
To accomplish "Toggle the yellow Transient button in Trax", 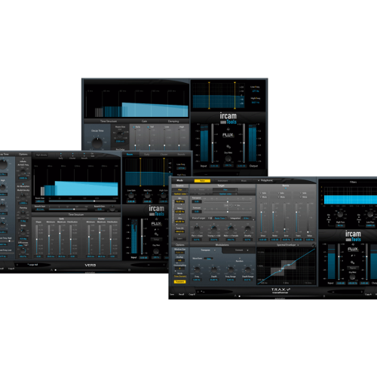I will point(179,282).
